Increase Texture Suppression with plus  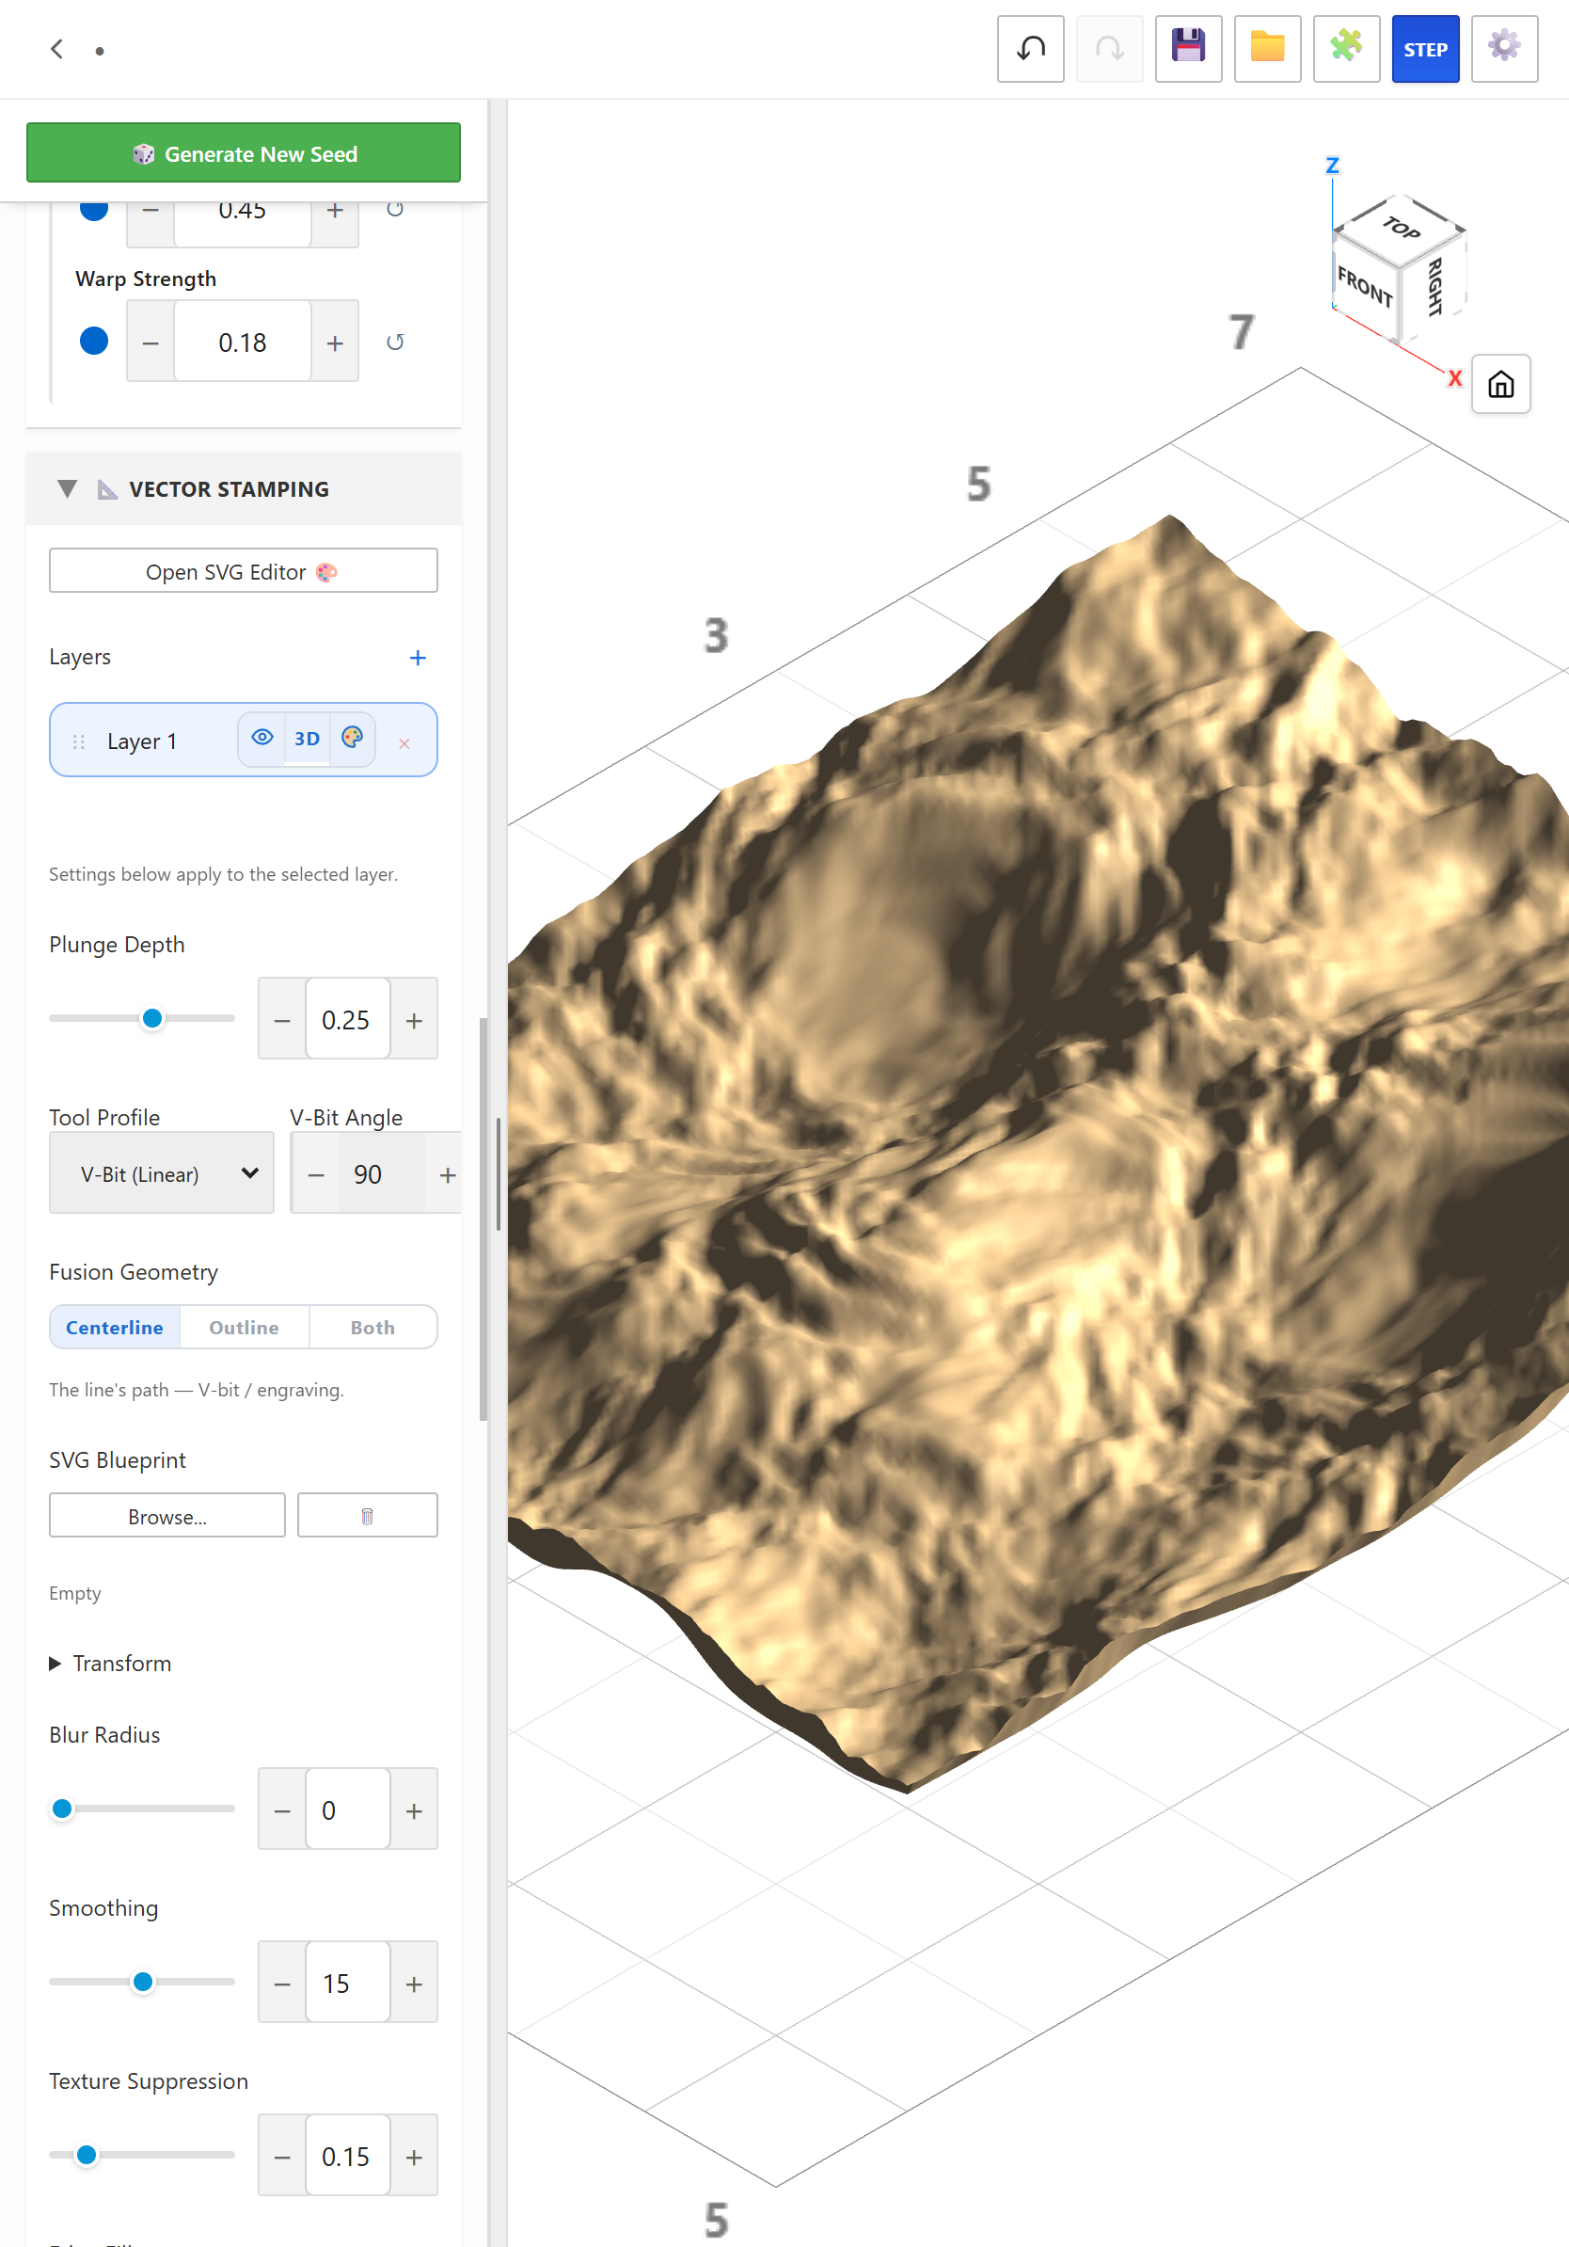point(414,2157)
